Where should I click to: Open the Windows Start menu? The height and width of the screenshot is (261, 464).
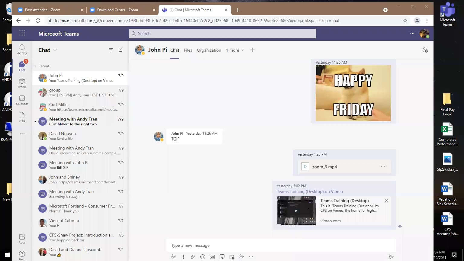7,255
